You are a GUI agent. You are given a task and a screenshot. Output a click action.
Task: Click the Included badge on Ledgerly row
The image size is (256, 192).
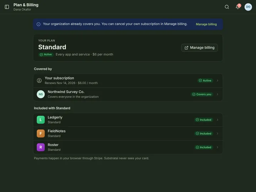(x=204, y=120)
